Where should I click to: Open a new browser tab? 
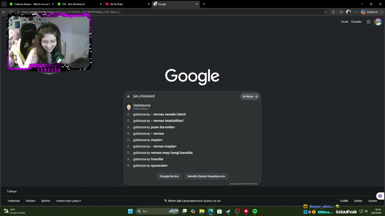point(204,4)
